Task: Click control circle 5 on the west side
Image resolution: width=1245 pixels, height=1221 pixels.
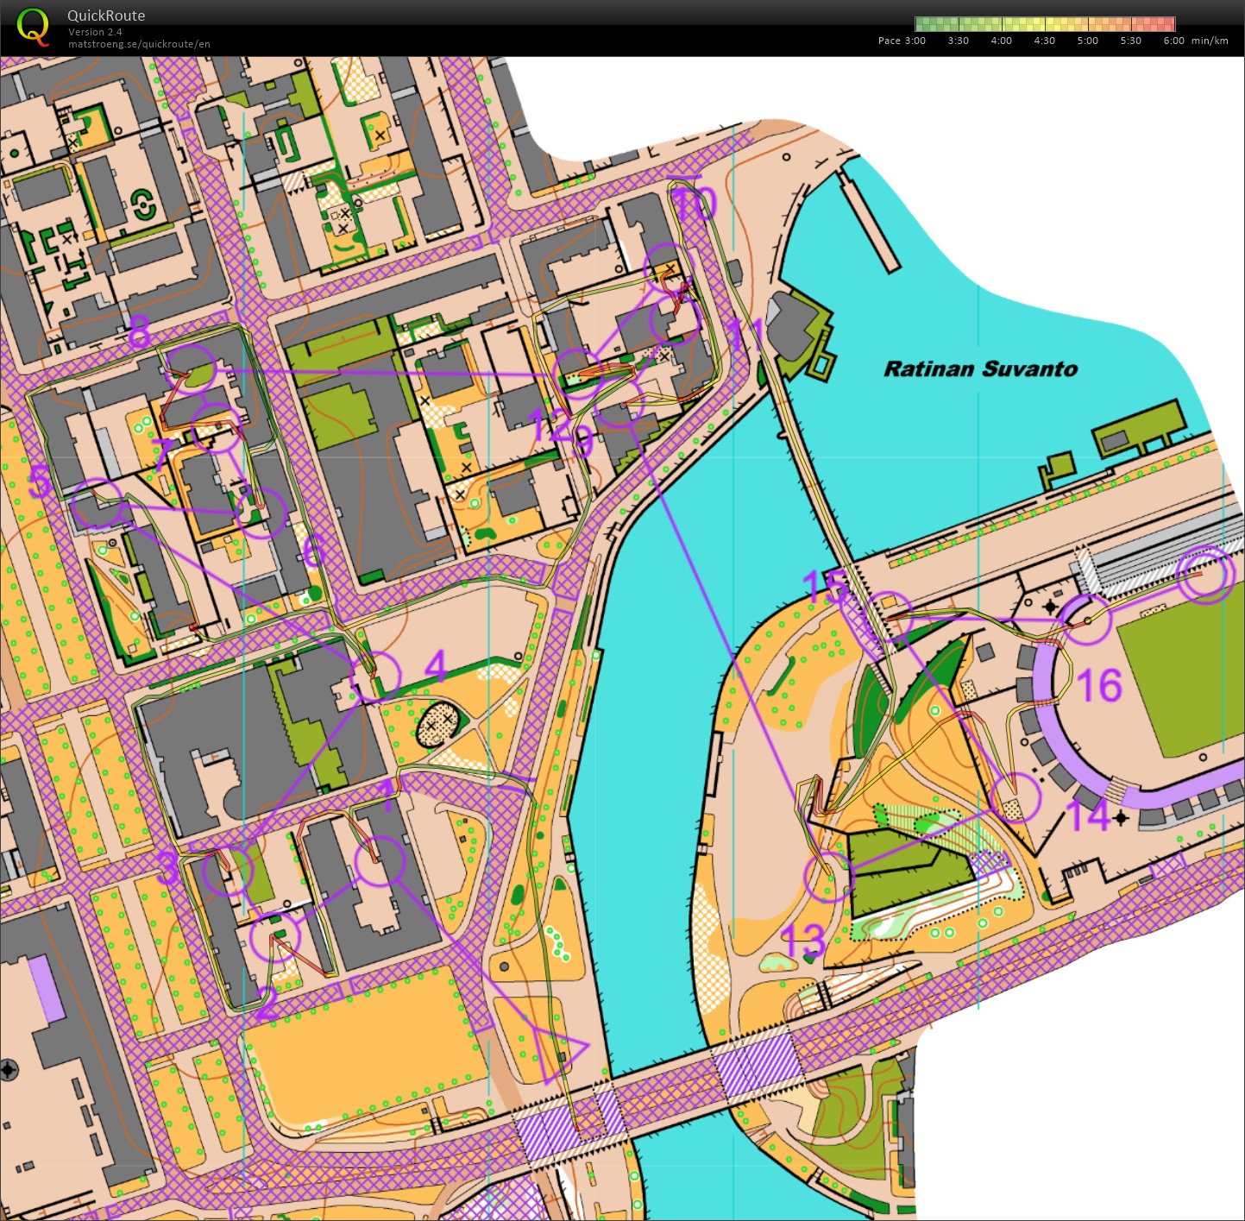Action: coord(97,504)
